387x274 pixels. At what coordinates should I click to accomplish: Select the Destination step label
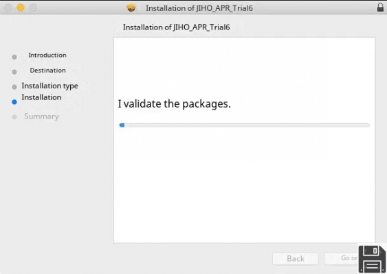pyautogui.click(x=48, y=71)
